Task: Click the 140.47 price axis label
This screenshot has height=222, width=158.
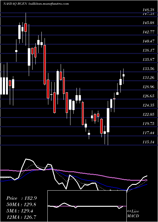Action: (148, 41)
